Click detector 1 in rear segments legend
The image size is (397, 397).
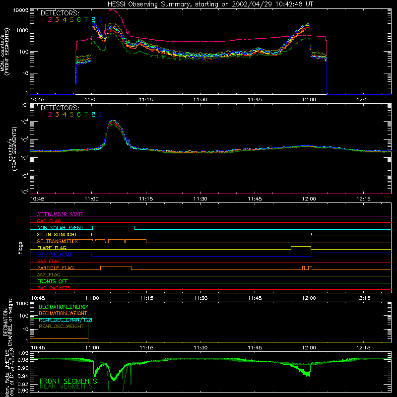[43, 115]
